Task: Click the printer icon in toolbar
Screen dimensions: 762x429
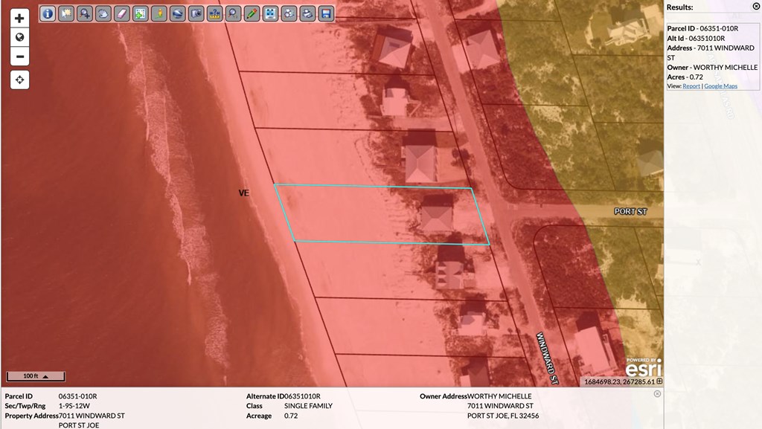Action: 308,13
